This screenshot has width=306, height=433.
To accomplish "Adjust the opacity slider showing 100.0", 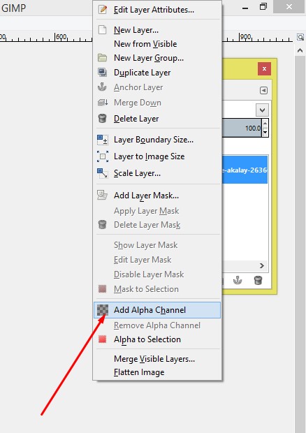I will [242, 128].
